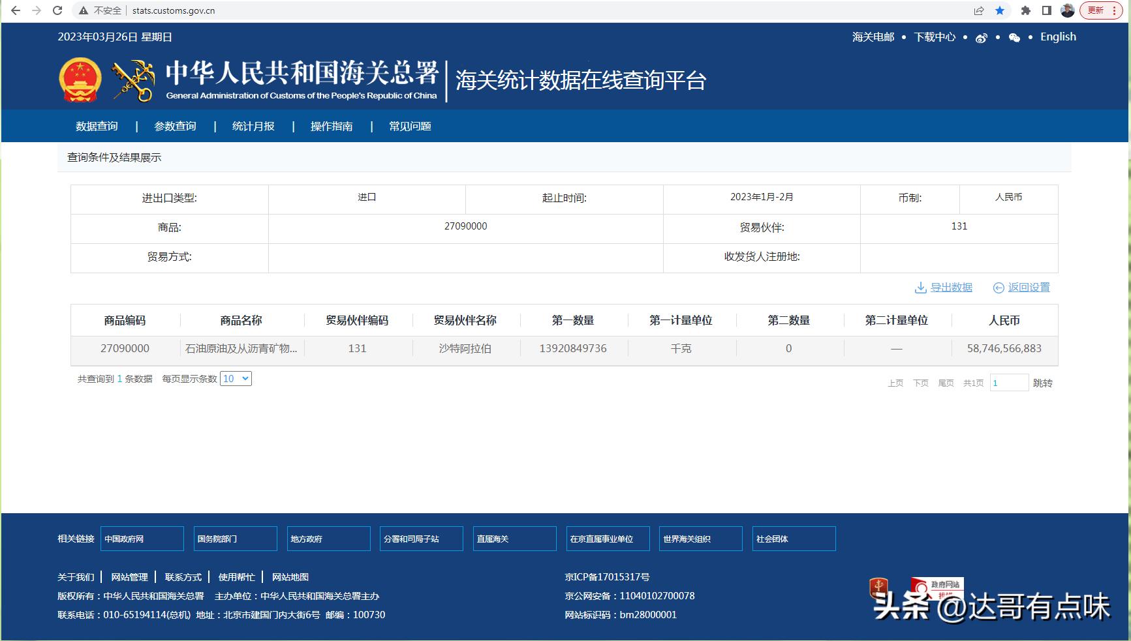This screenshot has height=641, width=1131.
Task: Open the browser extensions puzzle icon
Action: click(1025, 10)
